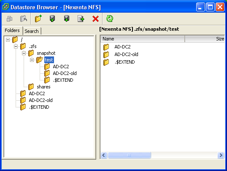The image size is (227, 171).
Task: Select .$EXTEND in the file list
Action: [x=124, y=62]
